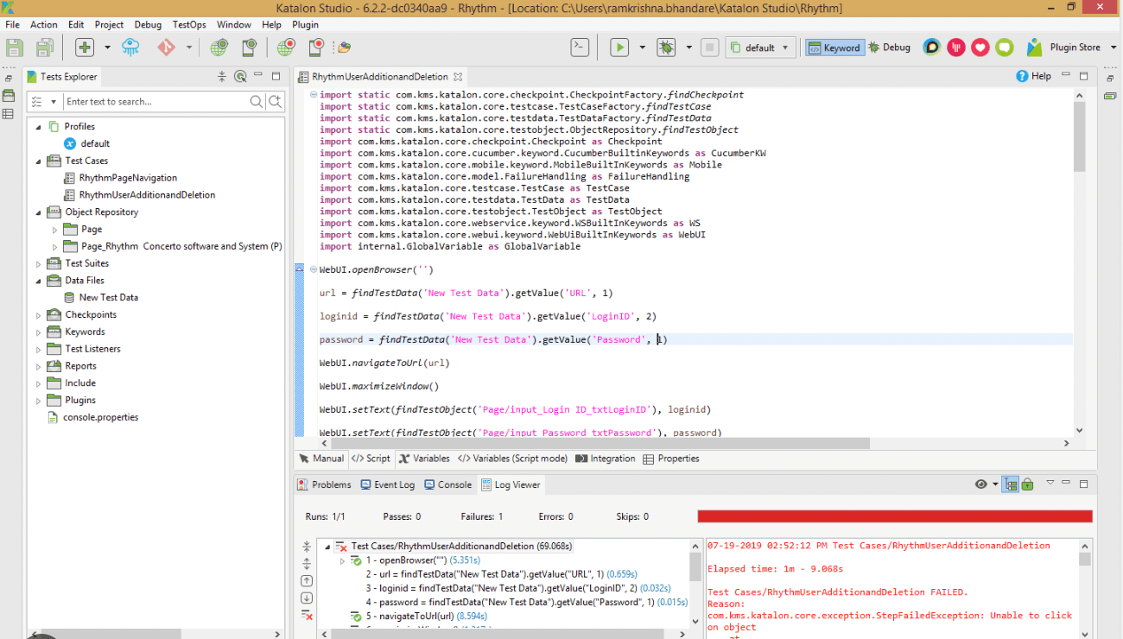The width and height of the screenshot is (1123, 639).
Task: Open the Debug run dropdown arrow
Action: (688, 47)
